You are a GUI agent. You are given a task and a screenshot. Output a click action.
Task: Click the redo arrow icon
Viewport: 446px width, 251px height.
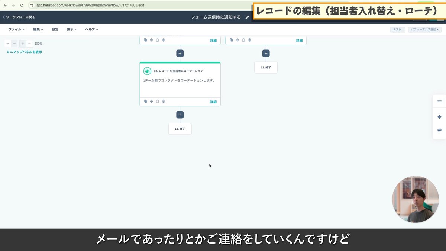pyautogui.click(x=14, y=44)
